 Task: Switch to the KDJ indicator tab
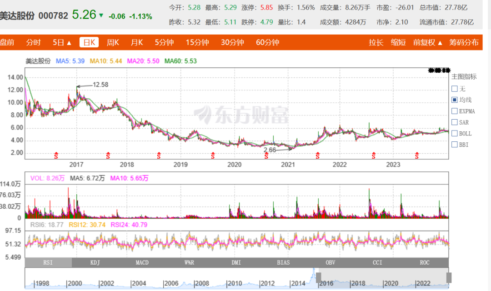(x=95, y=262)
